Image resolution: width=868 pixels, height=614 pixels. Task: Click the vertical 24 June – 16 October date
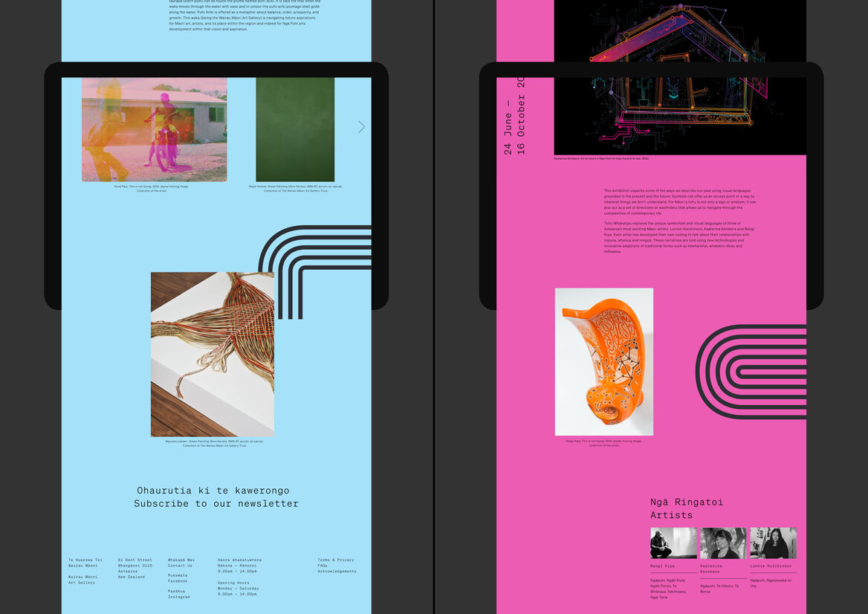515,115
